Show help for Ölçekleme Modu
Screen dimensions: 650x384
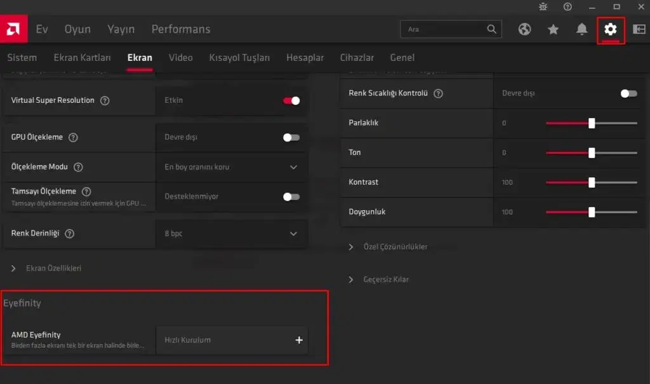coord(78,167)
